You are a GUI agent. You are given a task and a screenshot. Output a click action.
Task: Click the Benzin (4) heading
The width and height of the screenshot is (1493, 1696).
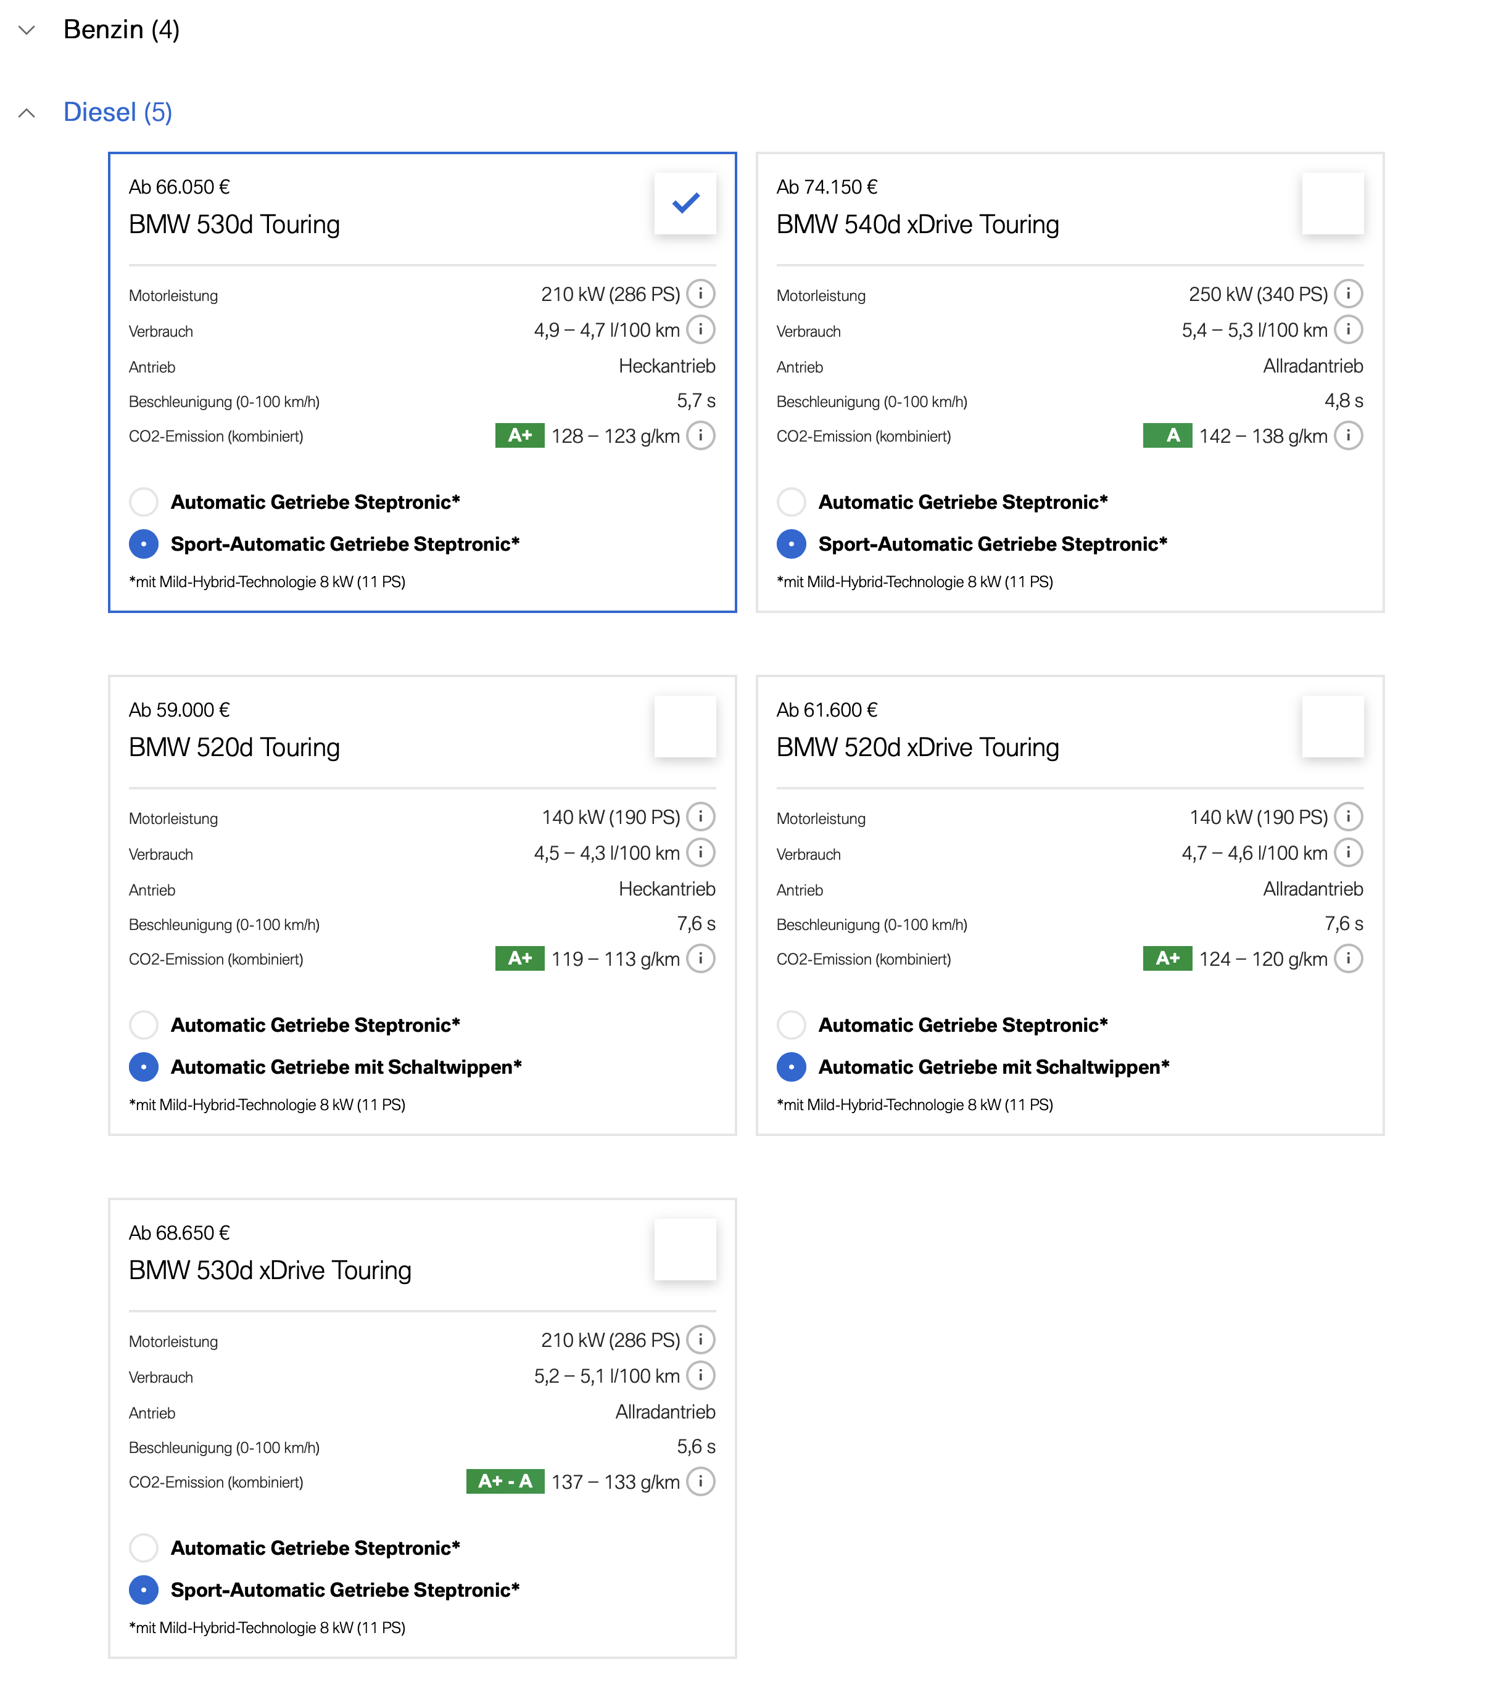coord(121,29)
